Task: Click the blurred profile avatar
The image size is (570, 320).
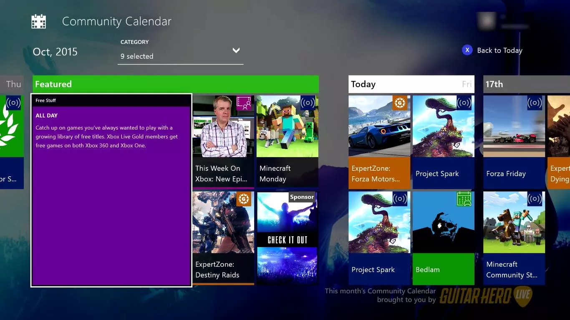Action: point(486,22)
